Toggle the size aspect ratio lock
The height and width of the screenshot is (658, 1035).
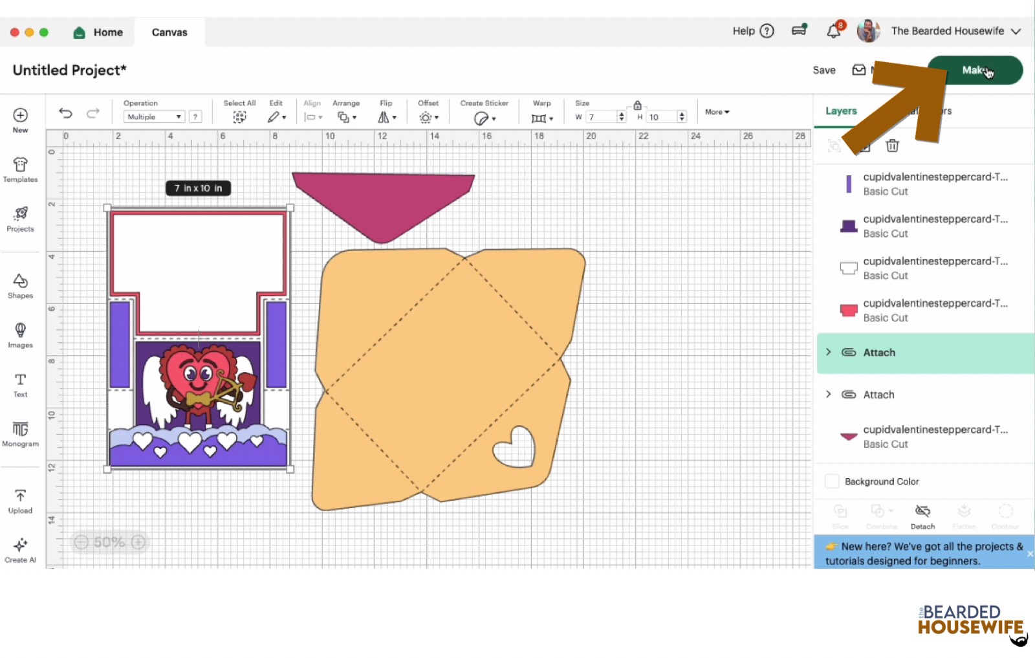(637, 105)
